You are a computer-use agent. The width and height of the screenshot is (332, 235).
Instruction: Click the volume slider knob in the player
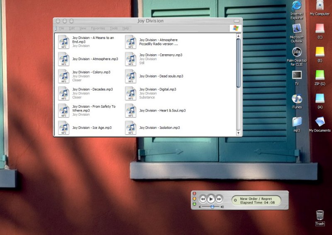(212, 207)
